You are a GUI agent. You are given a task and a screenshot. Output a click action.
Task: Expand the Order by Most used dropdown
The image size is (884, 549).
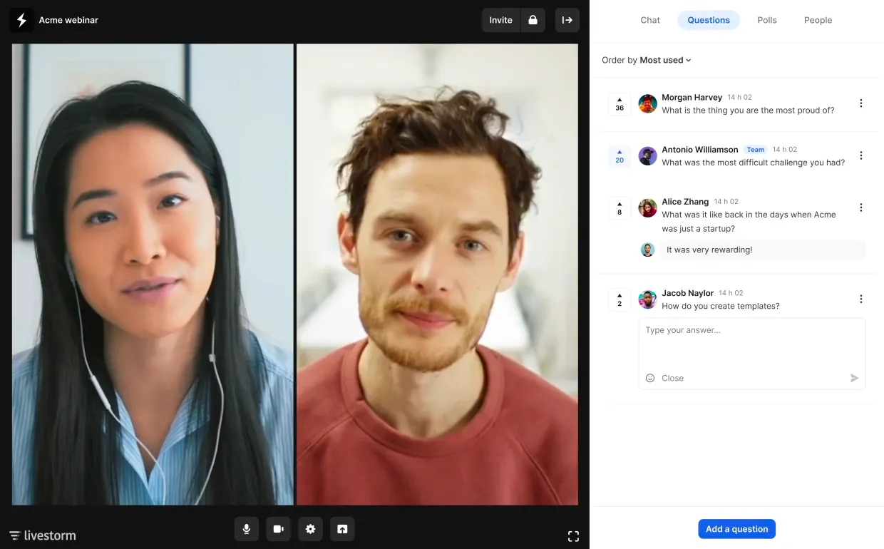(x=647, y=60)
